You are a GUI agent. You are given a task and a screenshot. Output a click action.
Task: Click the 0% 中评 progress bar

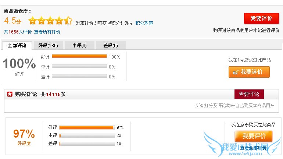pos(79,67)
